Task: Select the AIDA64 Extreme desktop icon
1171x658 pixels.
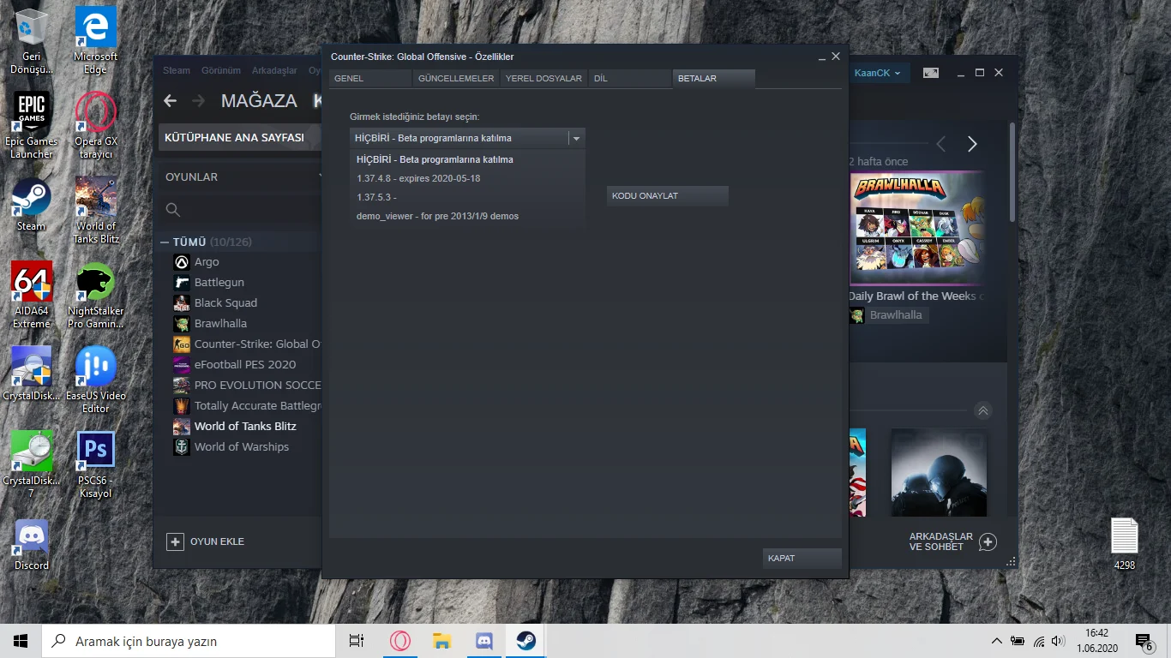Action: (32, 296)
